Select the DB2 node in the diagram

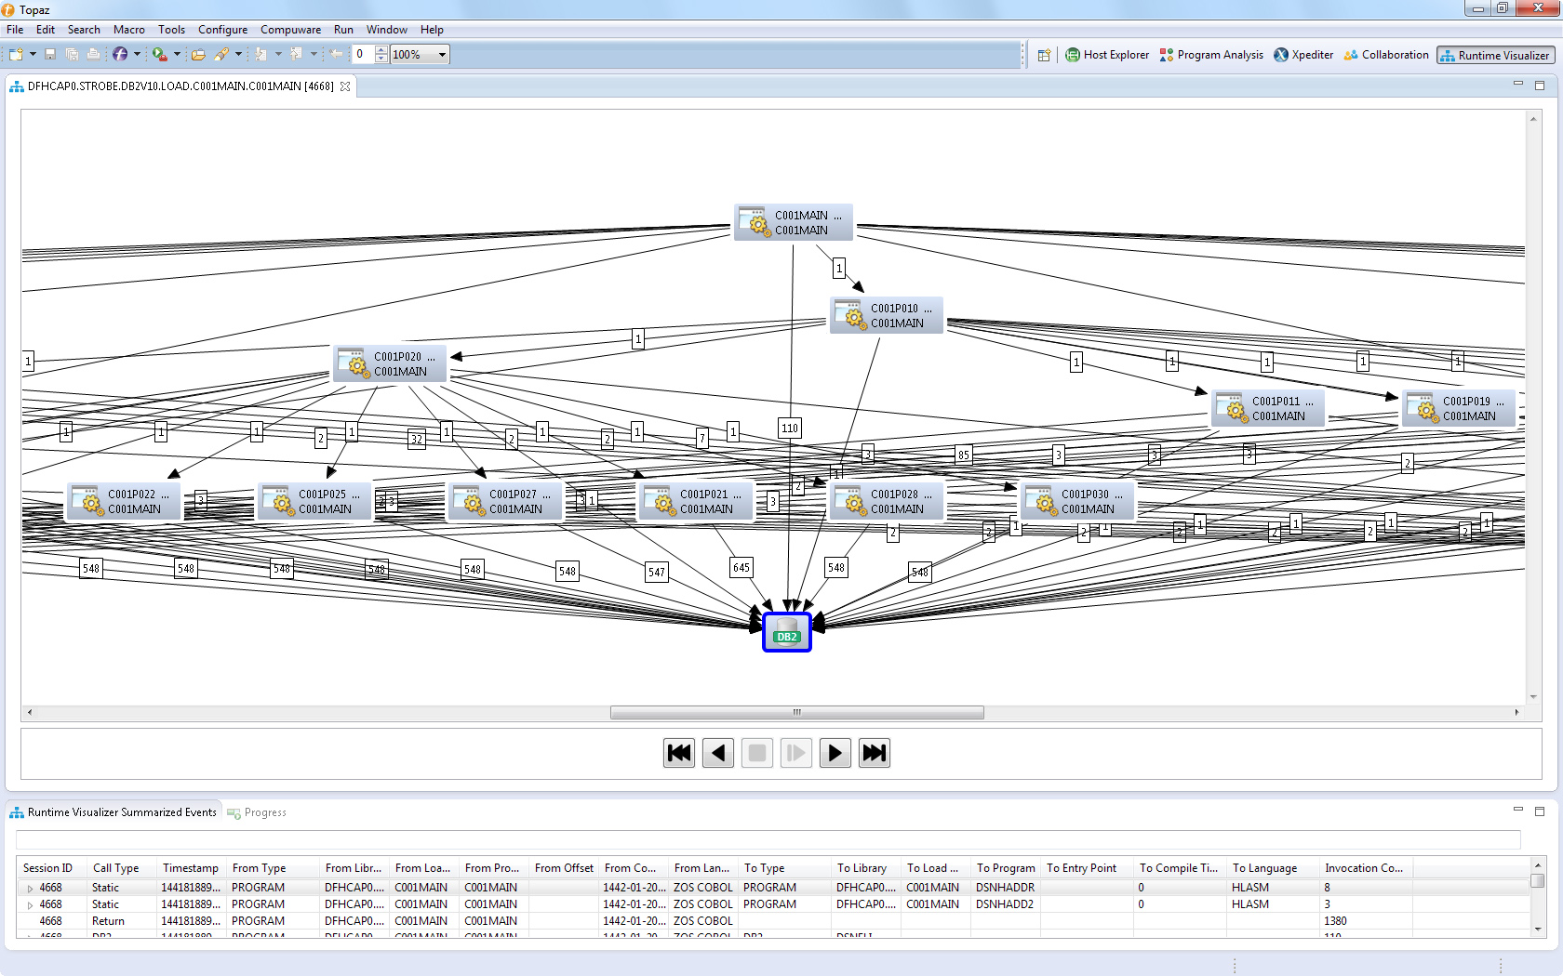[x=786, y=633]
